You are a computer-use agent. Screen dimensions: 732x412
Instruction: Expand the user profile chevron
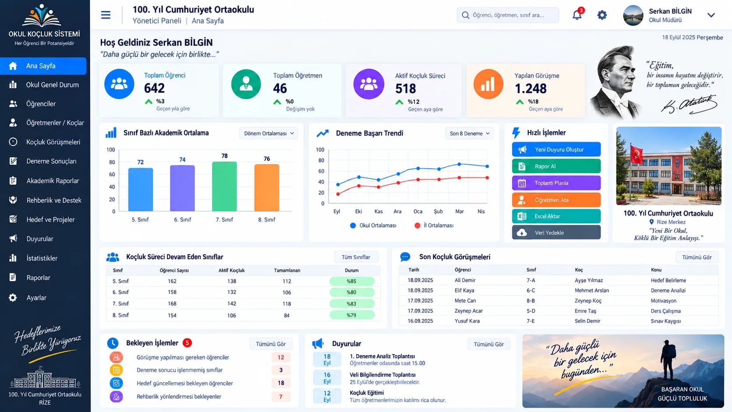point(711,15)
